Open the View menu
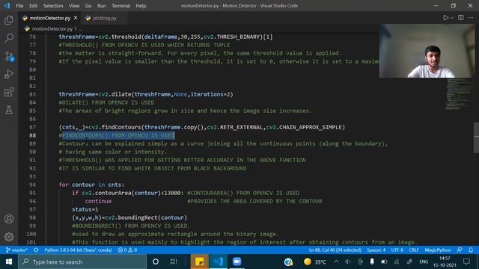The height and width of the screenshot is (269, 479). (x=74, y=6)
